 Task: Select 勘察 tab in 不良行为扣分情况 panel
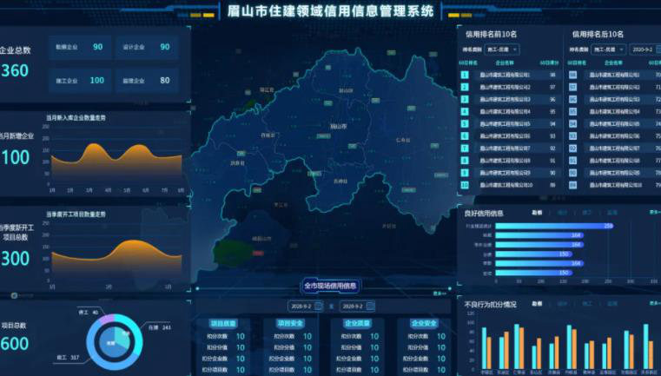538,305
